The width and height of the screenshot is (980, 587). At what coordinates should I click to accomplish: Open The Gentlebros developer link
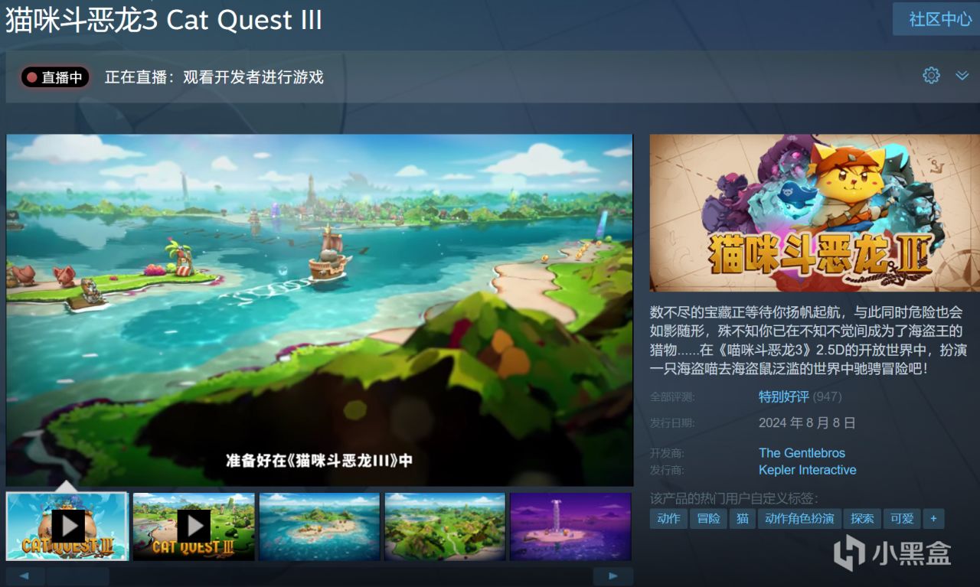(x=802, y=453)
